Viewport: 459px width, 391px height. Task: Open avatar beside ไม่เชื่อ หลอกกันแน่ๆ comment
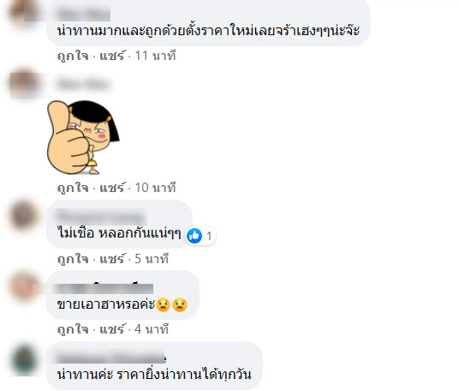click(x=24, y=215)
